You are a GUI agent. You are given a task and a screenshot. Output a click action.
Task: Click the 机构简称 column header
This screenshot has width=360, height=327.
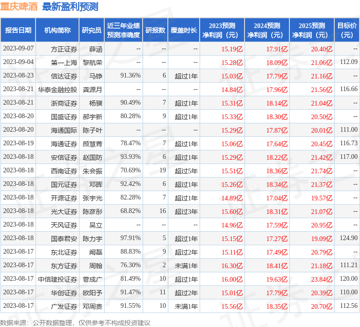pos(58,30)
